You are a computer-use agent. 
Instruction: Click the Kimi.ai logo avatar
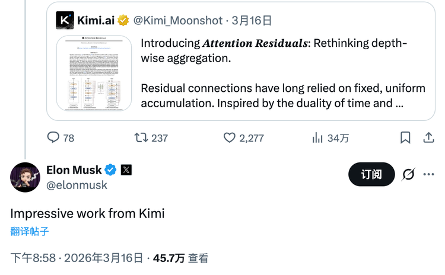point(65,20)
